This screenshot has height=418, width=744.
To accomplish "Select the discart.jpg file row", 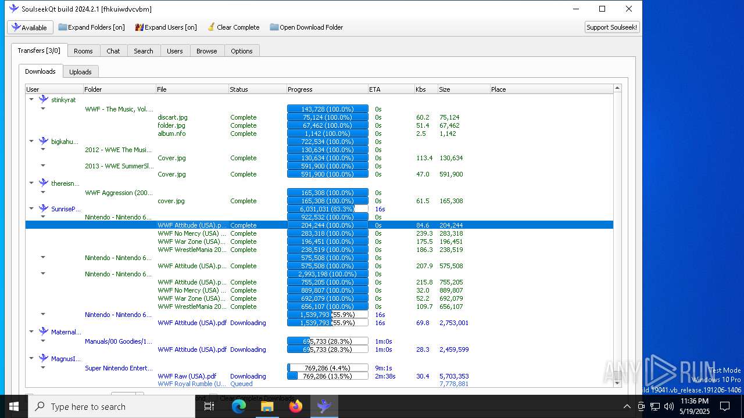I will tap(319, 117).
